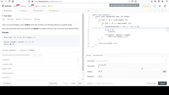The width and height of the screenshot is (169, 95).
Task: Click the code format braces icon
Action: point(155,11)
